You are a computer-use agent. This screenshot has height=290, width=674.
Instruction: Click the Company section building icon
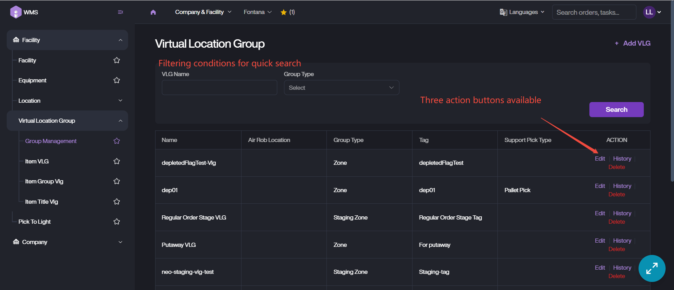coord(16,242)
